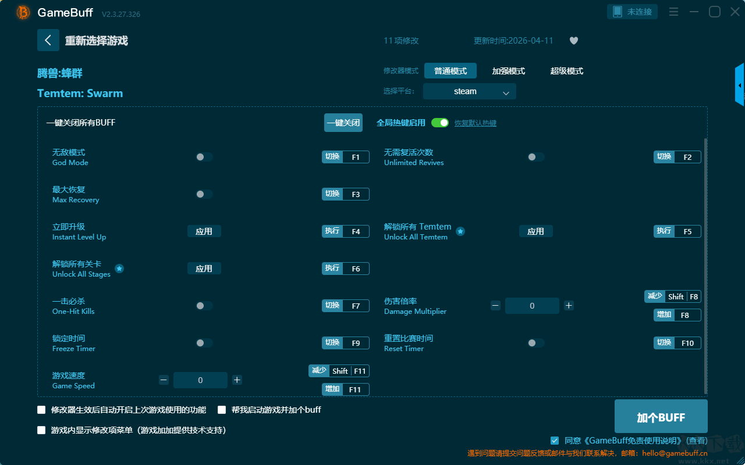Click the Damage Multiplier value field
Image resolution: width=745 pixels, height=465 pixels.
pyautogui.click(x=532, y=306)
